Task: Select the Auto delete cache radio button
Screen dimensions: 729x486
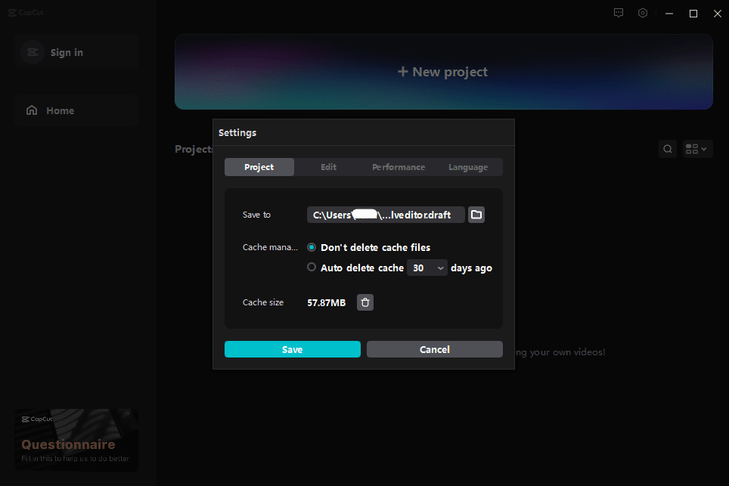Action: (x=312, y=267)
